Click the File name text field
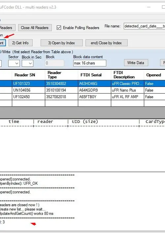The width and height of the screenshot is (165, 233). pos(144,26)
